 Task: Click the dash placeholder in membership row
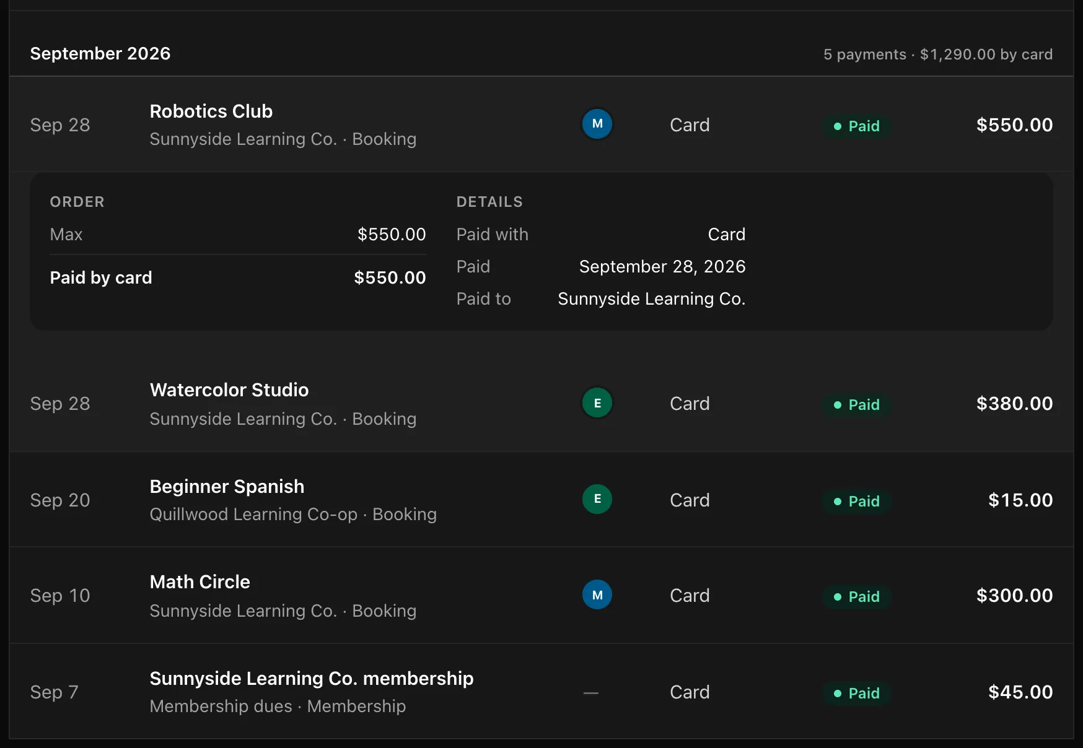[591, 692]
